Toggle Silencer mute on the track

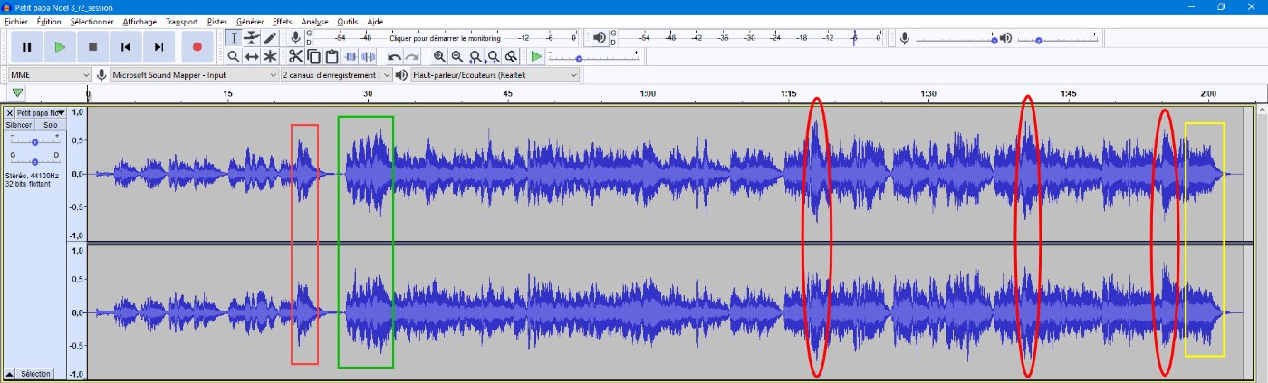pos(19,125)
